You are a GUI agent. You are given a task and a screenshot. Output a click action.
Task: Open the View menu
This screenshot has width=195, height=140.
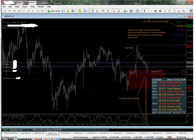(x=10, y=7)
